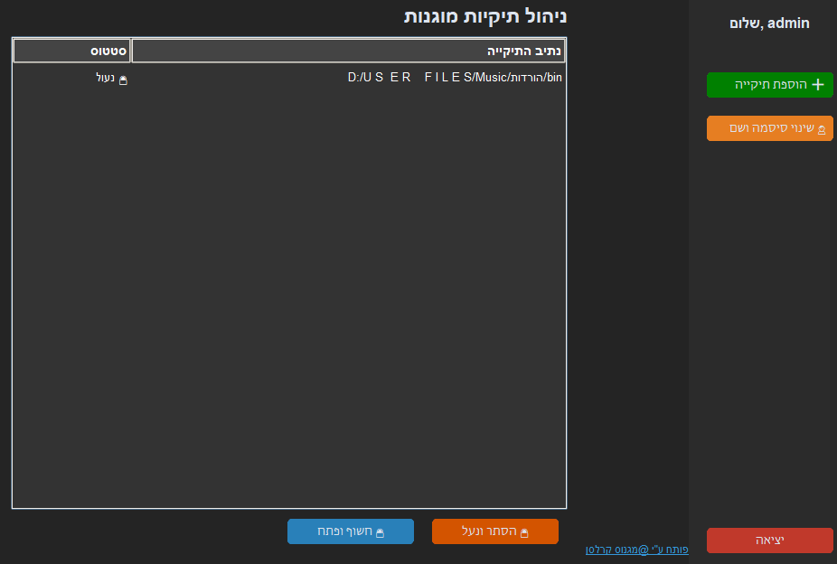Click the lock icon on the 'הסתר ונעל' button
This screenshot has height=564, width=837.
coord(524,532)
